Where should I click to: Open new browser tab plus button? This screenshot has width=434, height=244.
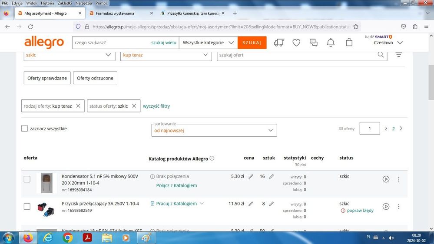235,13
